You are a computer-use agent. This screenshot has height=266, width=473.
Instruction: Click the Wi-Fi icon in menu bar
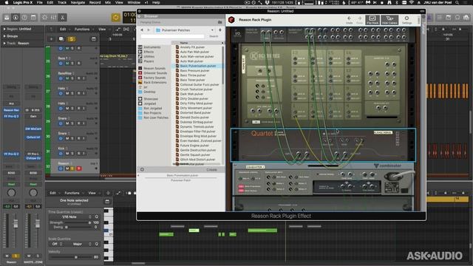(412, 2)
